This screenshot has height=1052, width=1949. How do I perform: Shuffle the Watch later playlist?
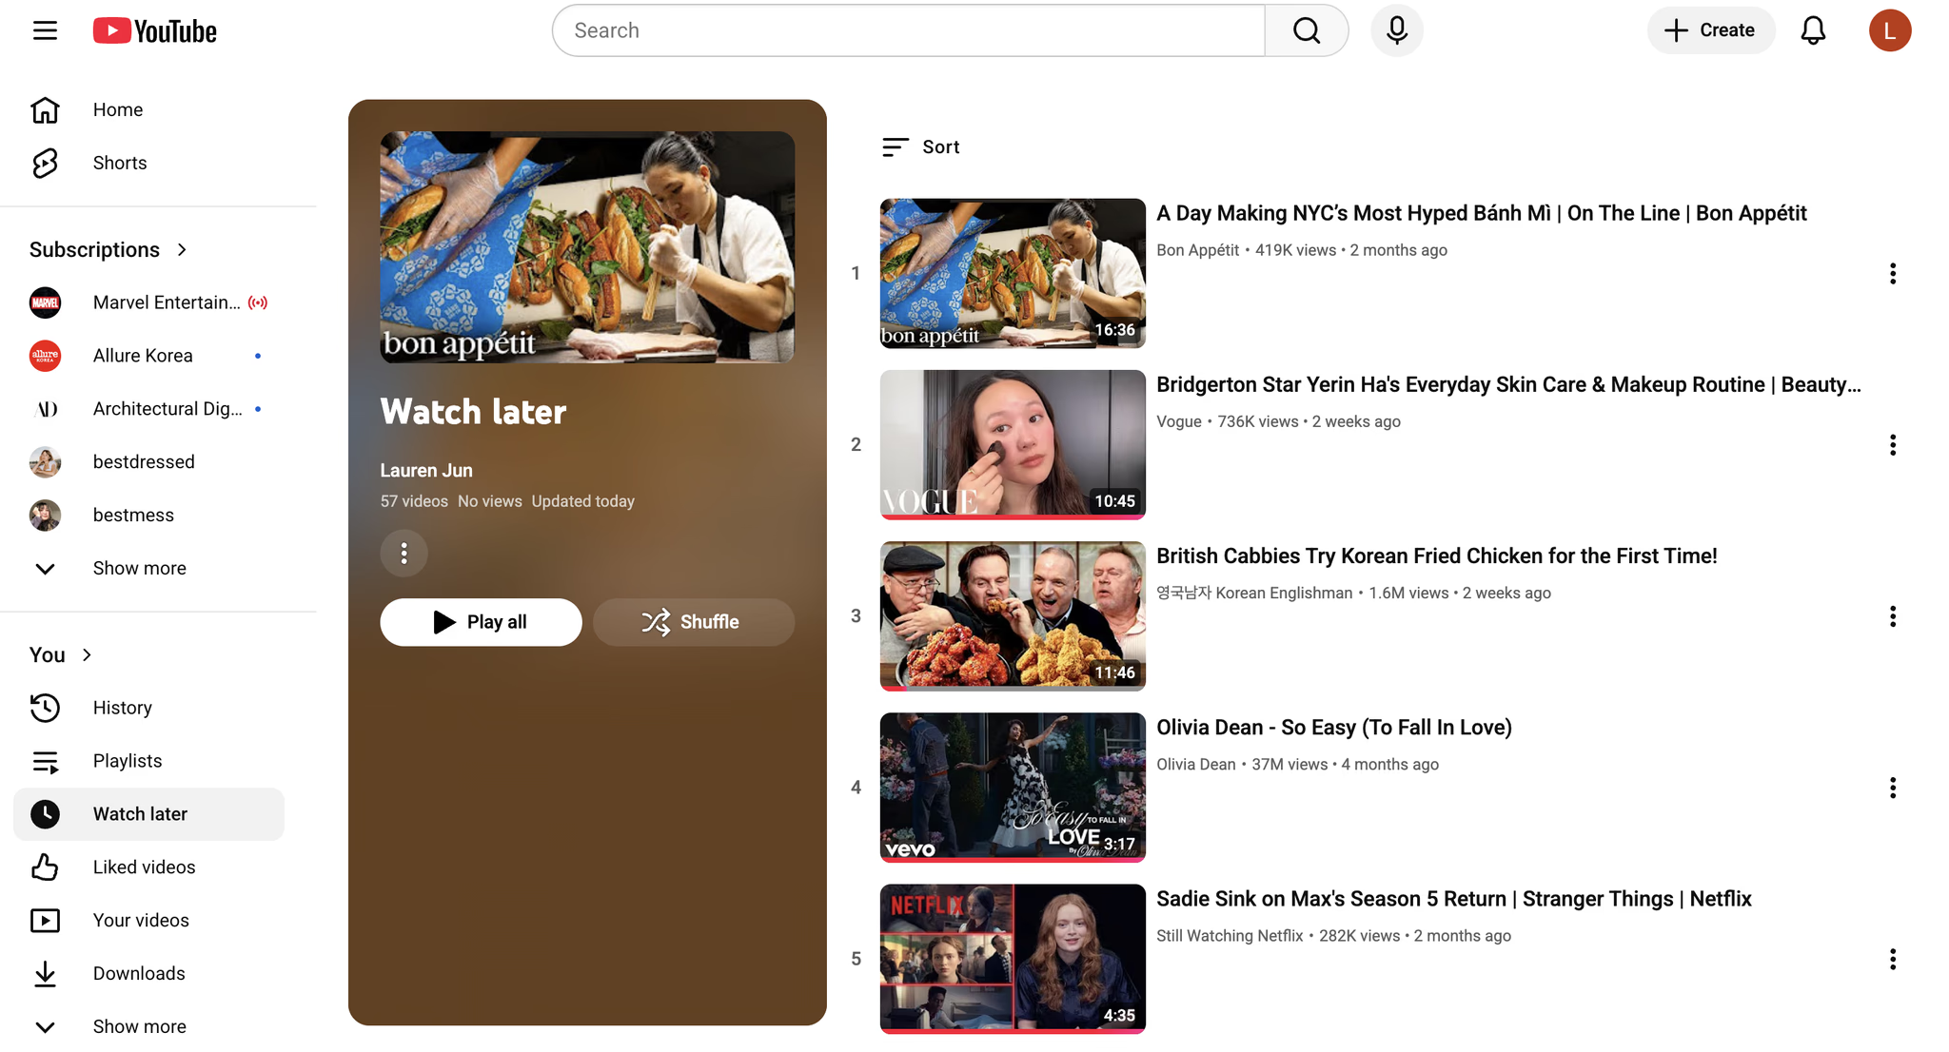(693, 622)
